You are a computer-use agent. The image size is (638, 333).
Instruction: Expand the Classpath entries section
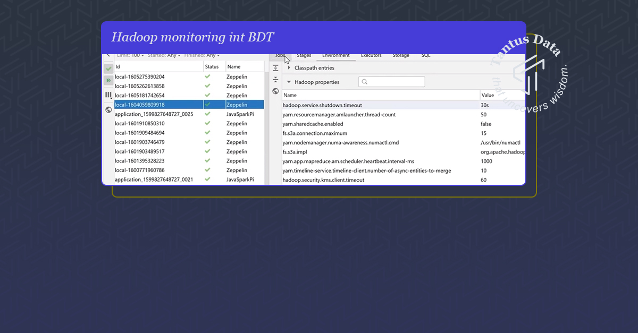coord(289,68)
